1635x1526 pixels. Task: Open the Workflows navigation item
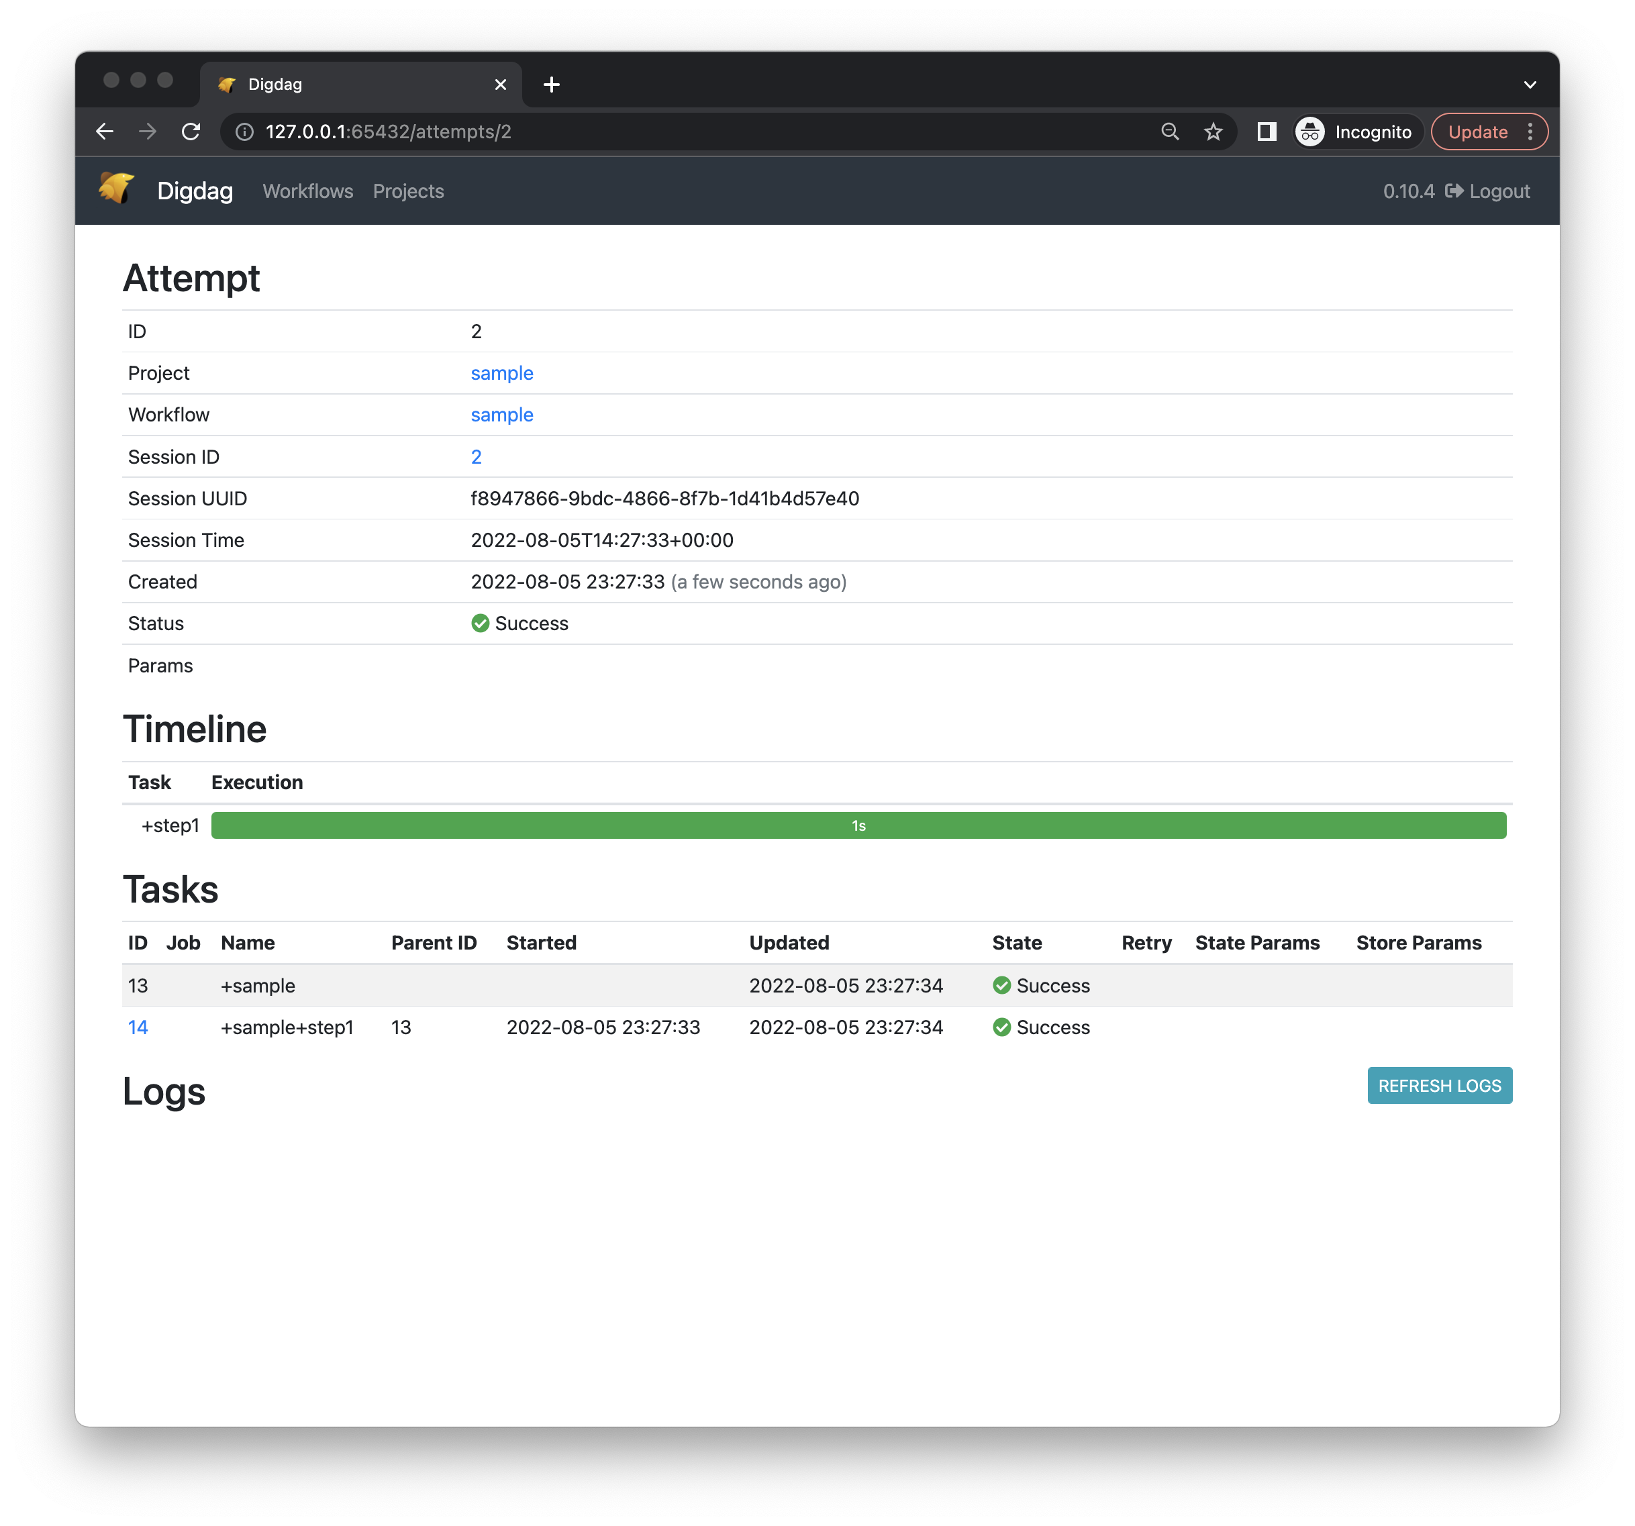[307, 191]
